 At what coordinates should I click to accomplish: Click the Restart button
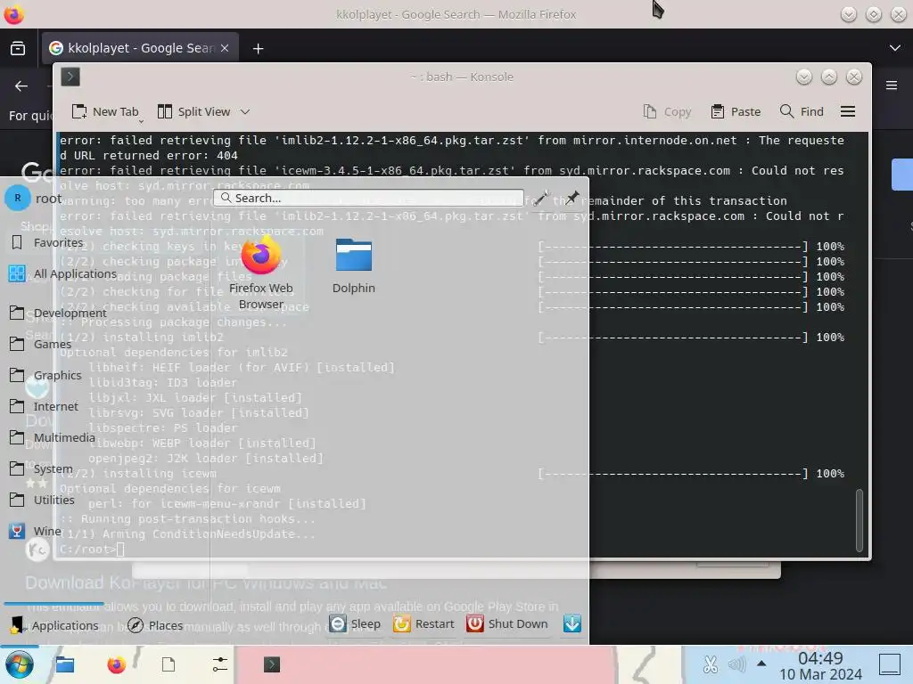[x=424, y=623]
